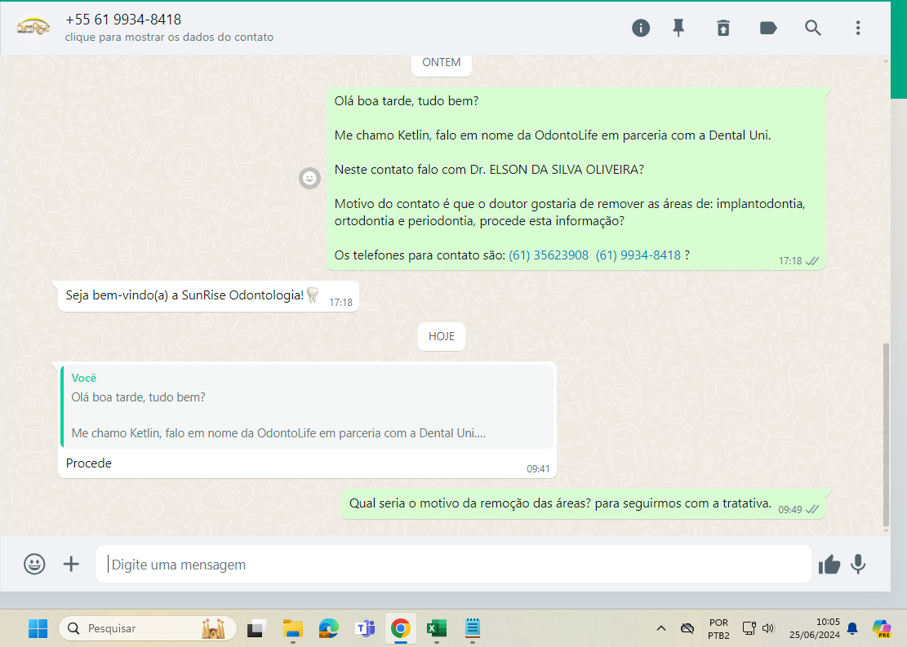The height and width of the screenshot is (647, 907).
Task: Click the plus attach icon
Action: coord(71,564)
